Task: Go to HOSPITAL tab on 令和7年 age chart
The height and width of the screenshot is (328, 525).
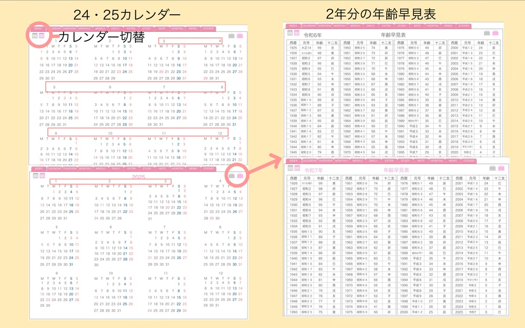Action: click(x=437, y=161)
